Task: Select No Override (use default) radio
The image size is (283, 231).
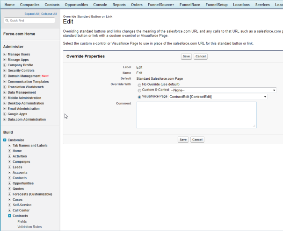Action: (139, 85)
